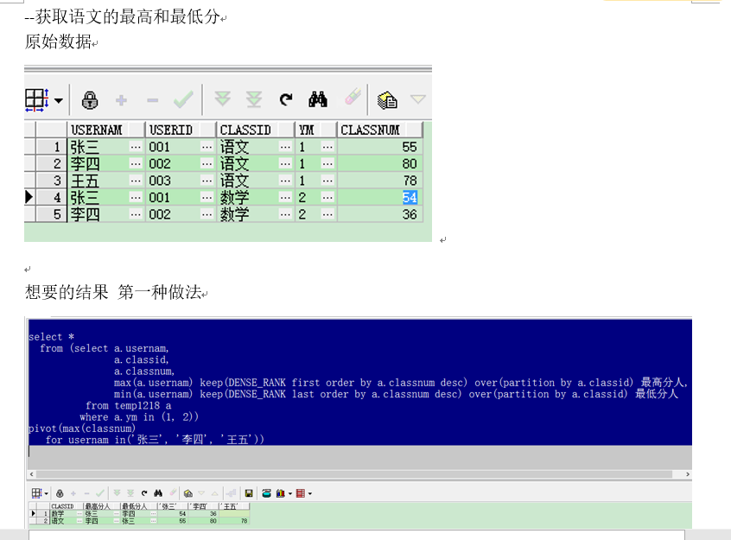The height and width of the screenshot is (540, 731).
Task: Click the small fetch next page icon in SQL result toolbar
Action: (x=117, y=492)
